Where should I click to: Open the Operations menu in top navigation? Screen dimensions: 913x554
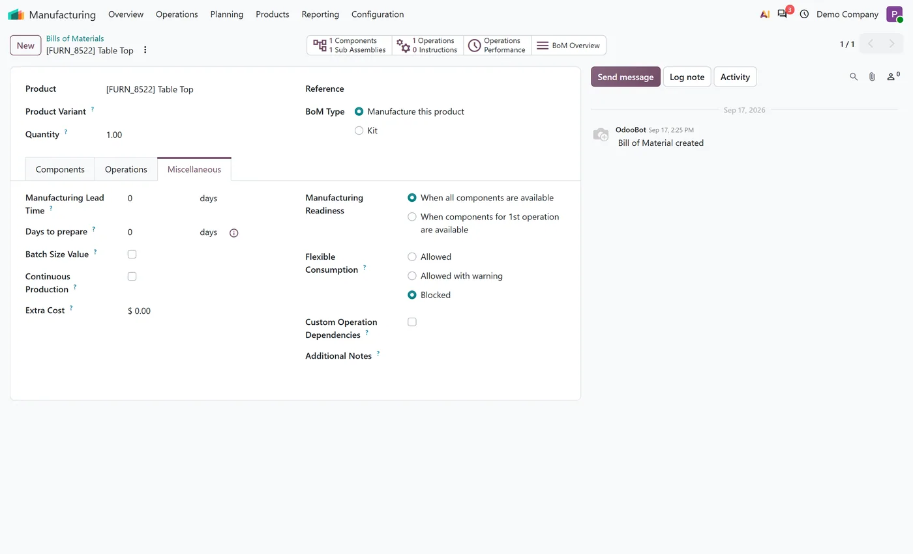coord(177,14)
